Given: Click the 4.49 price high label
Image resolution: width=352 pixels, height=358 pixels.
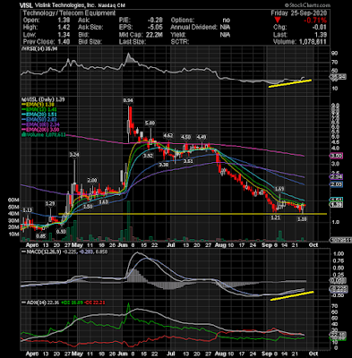Looking at the screenshot, I should (202, 137).
